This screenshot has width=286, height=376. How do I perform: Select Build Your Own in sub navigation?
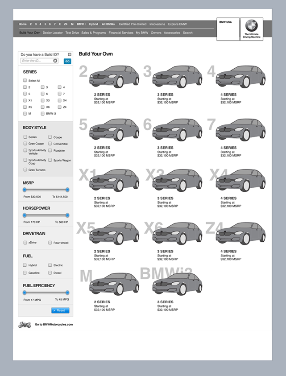pos(30,33)
